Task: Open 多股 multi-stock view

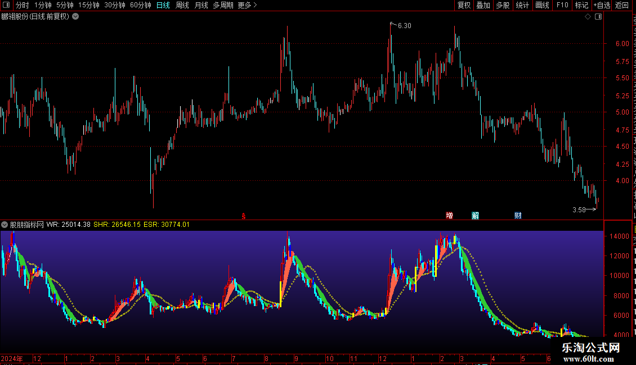Action: pos(503,5)
